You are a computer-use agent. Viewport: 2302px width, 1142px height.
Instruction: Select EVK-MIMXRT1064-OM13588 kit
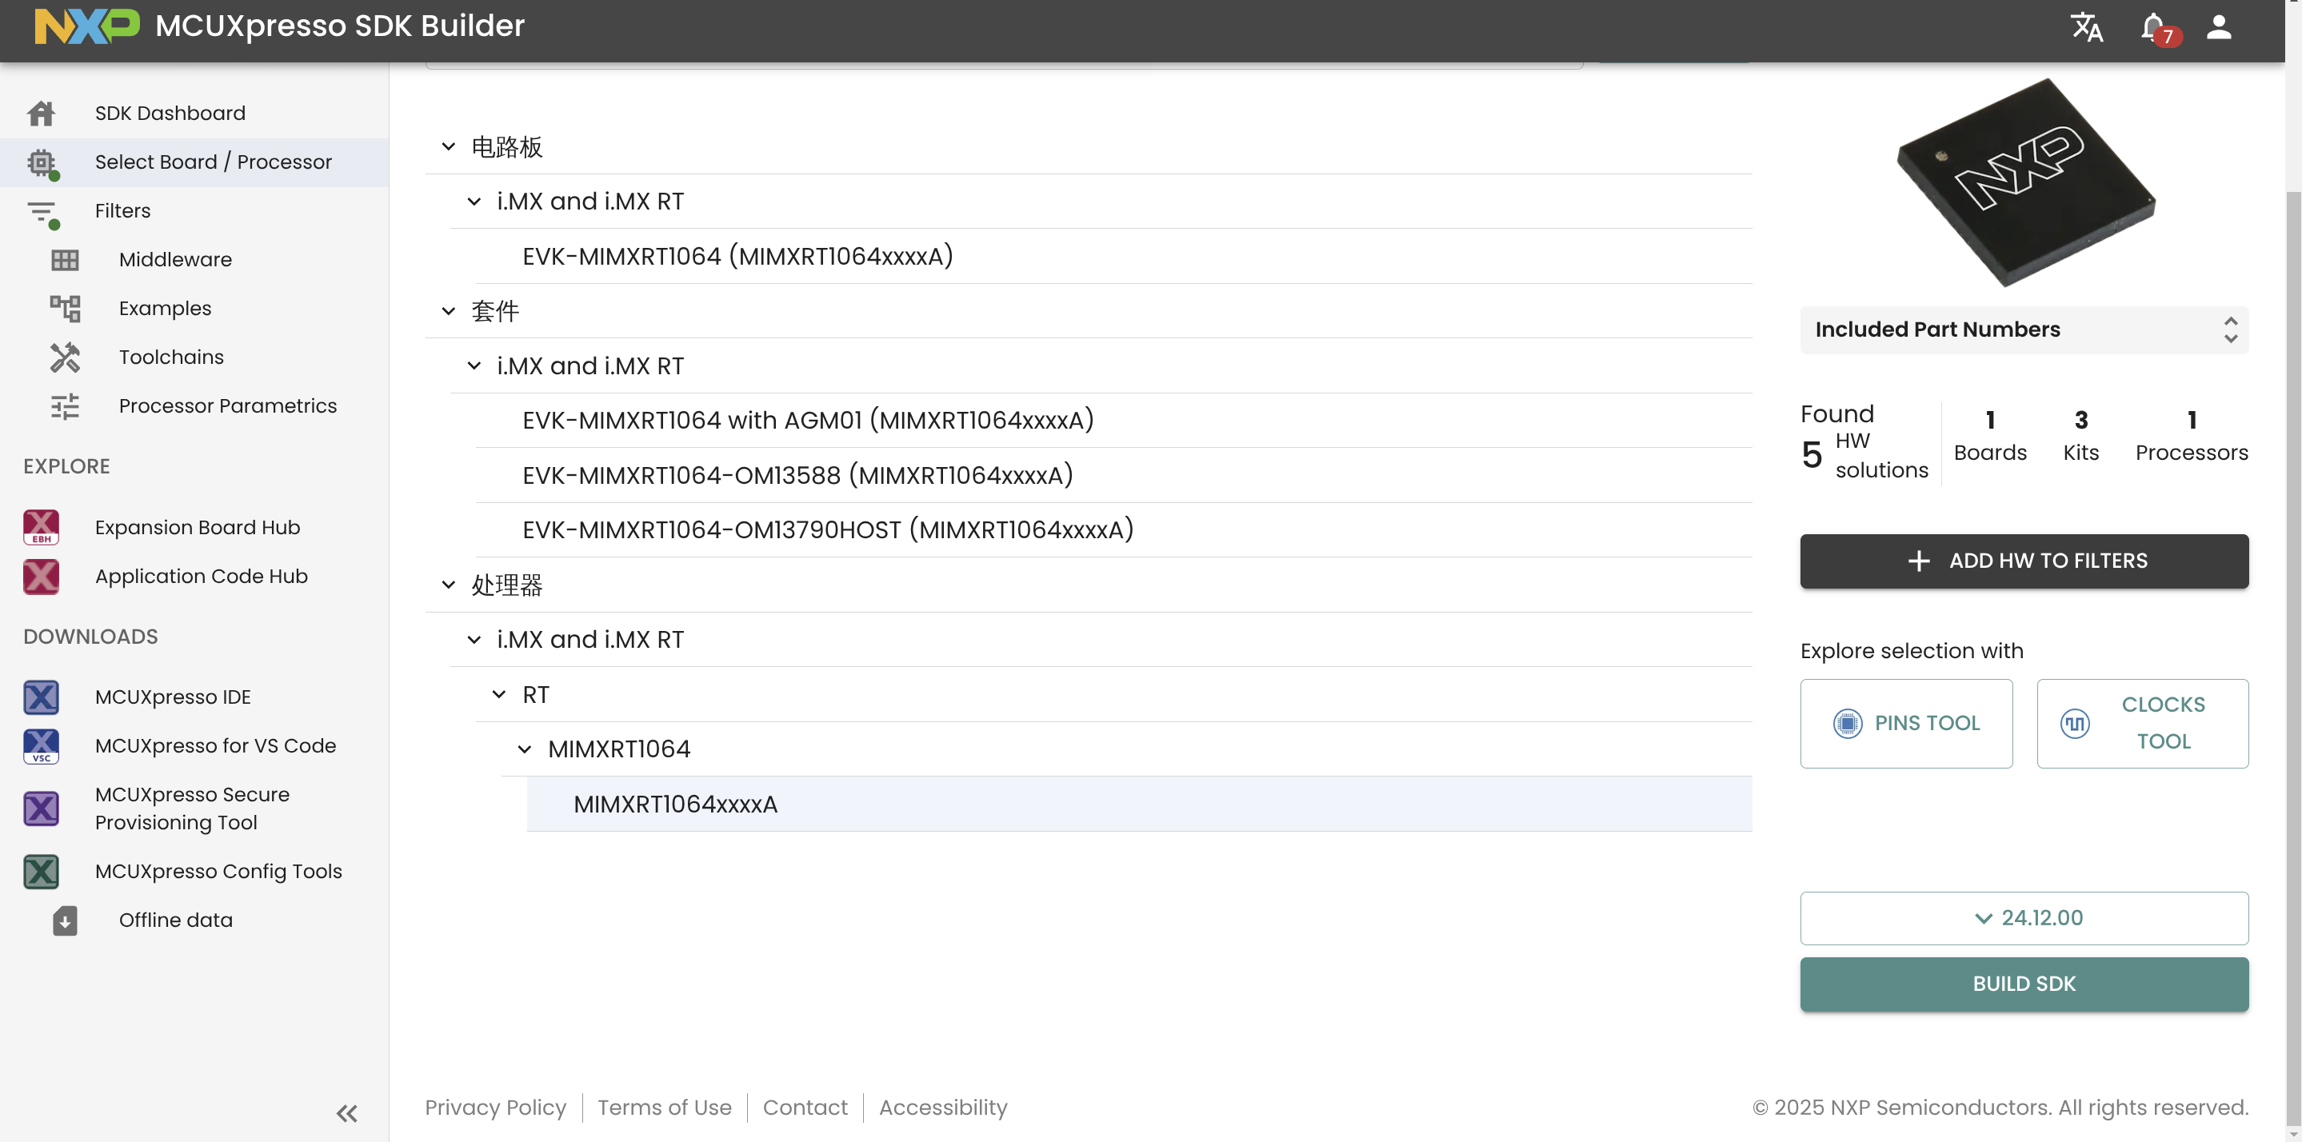pyautogui.click(x=1113, y=475)
